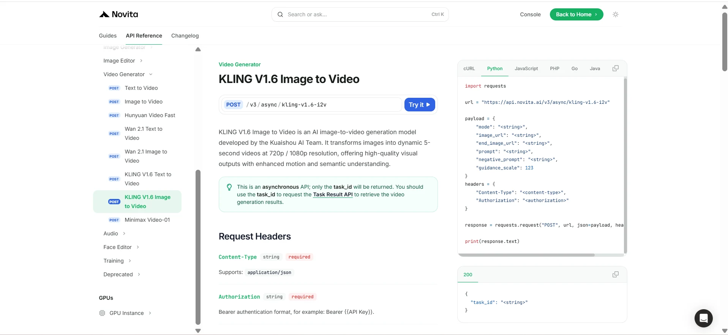This screenshot has width=728, height=335.
Task: Click the Novita logo
Action: coord(118,14)
